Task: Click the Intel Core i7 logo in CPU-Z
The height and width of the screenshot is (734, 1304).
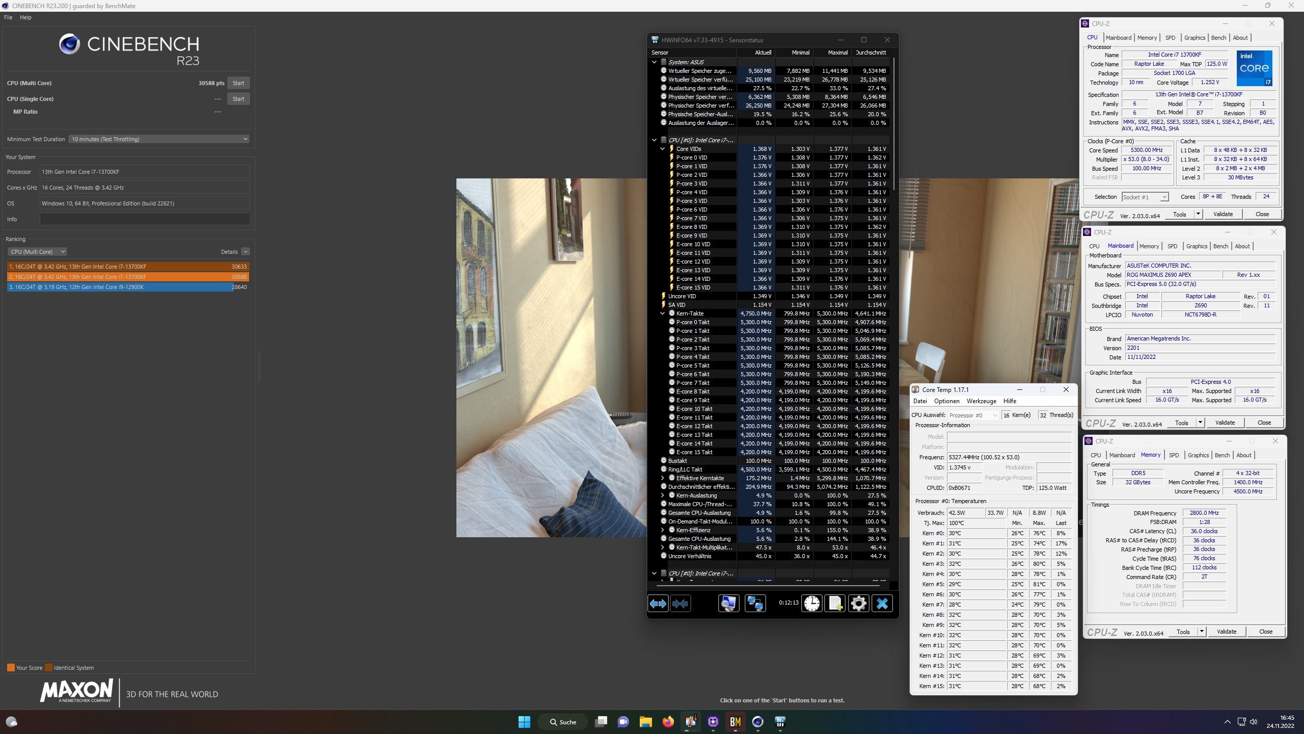Action: point(1254,68)
